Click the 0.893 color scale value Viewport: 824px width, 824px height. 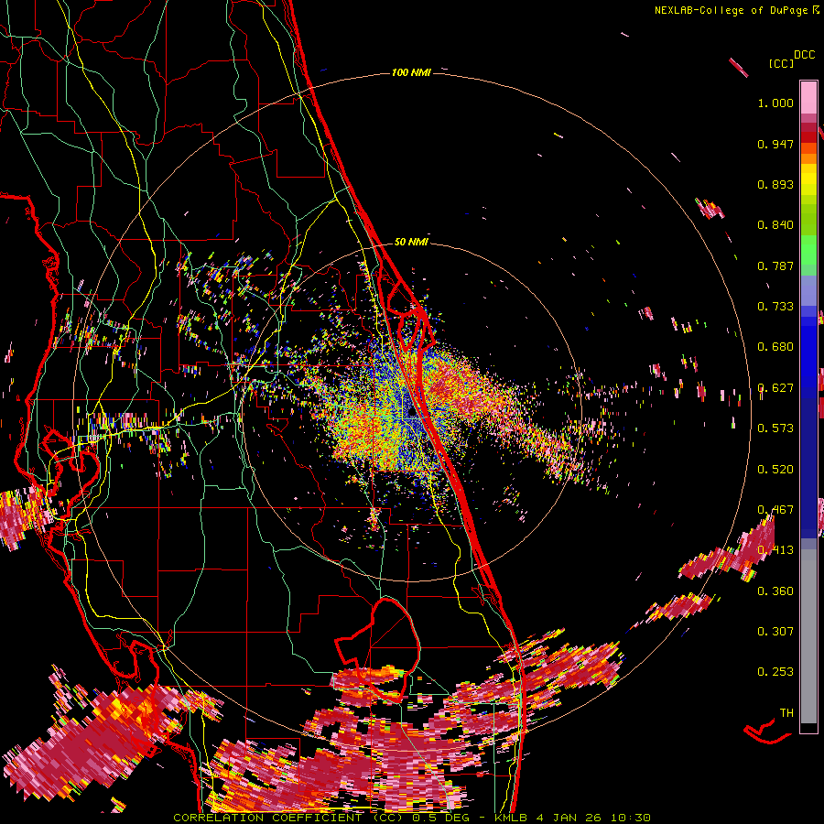[x=775, y=184]
